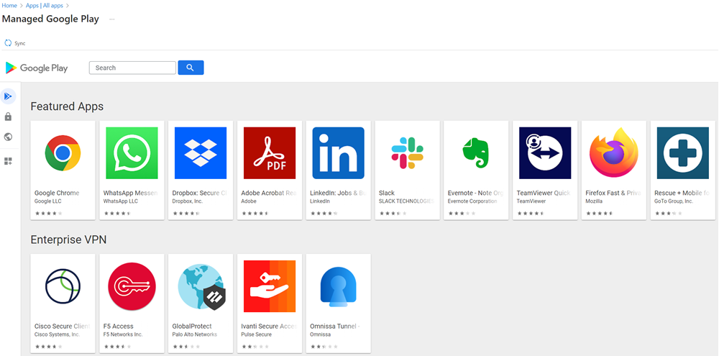719x356 pixels.
Task: Switch to the web apps globe sidebar icon
Action: click(x=9, y=137)
